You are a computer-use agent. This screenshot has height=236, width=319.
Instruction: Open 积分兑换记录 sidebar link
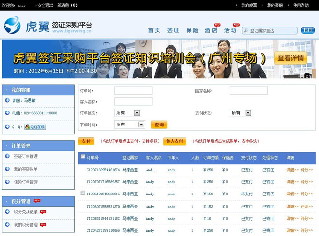tap(26, 212)
